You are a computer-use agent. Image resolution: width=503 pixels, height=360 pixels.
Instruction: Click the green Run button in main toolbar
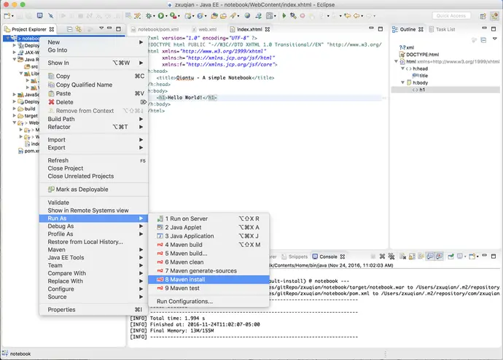(x=161, y=15)
